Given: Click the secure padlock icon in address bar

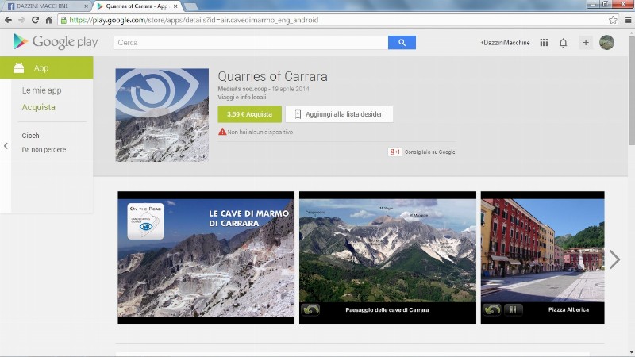Looking at the screenshot, I should pos(63,20).
